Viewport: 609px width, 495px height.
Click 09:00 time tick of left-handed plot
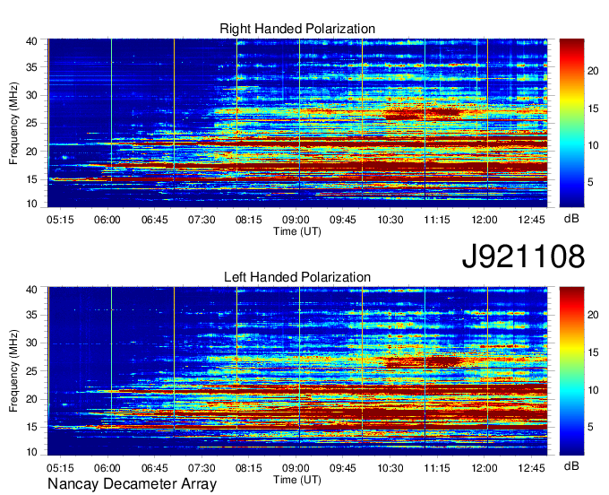296,468
